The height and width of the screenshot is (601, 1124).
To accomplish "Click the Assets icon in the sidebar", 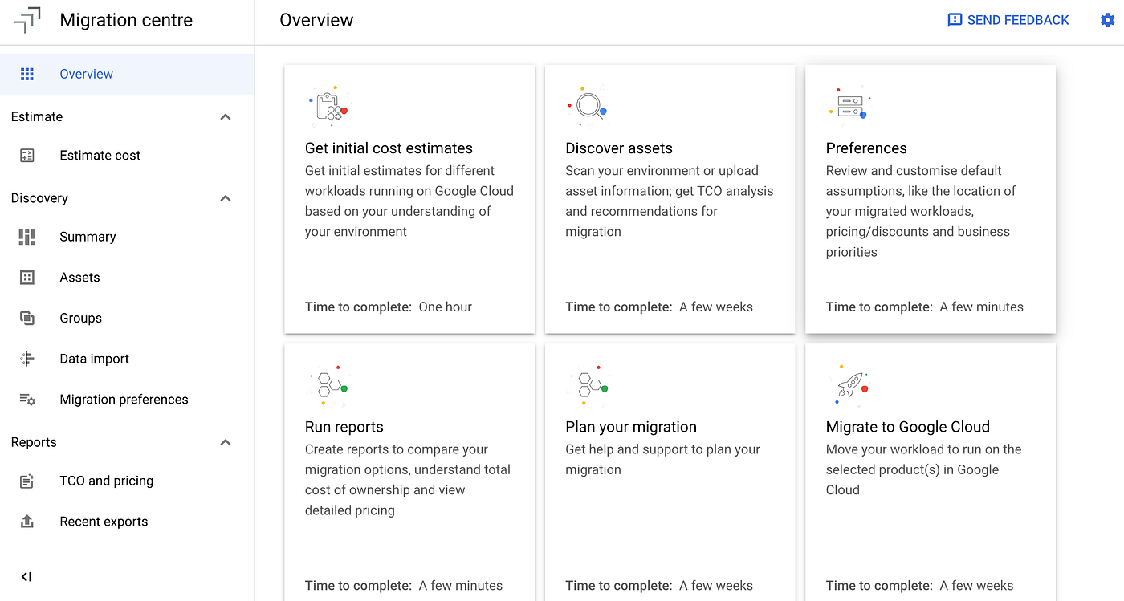I will tap(26, 277).
